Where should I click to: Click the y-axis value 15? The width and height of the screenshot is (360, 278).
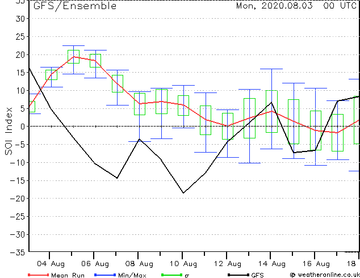20,73
